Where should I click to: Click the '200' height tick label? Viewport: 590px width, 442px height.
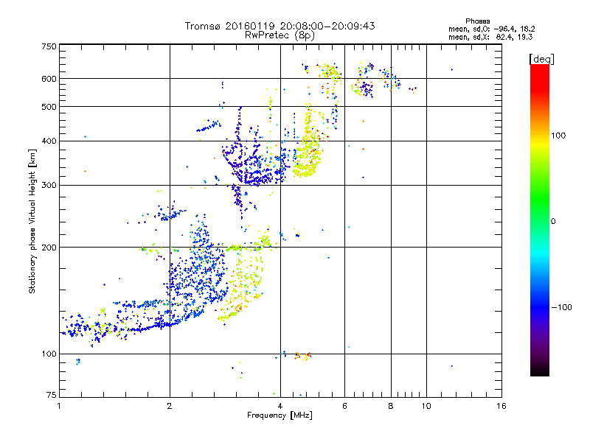(x=49, y=248)
